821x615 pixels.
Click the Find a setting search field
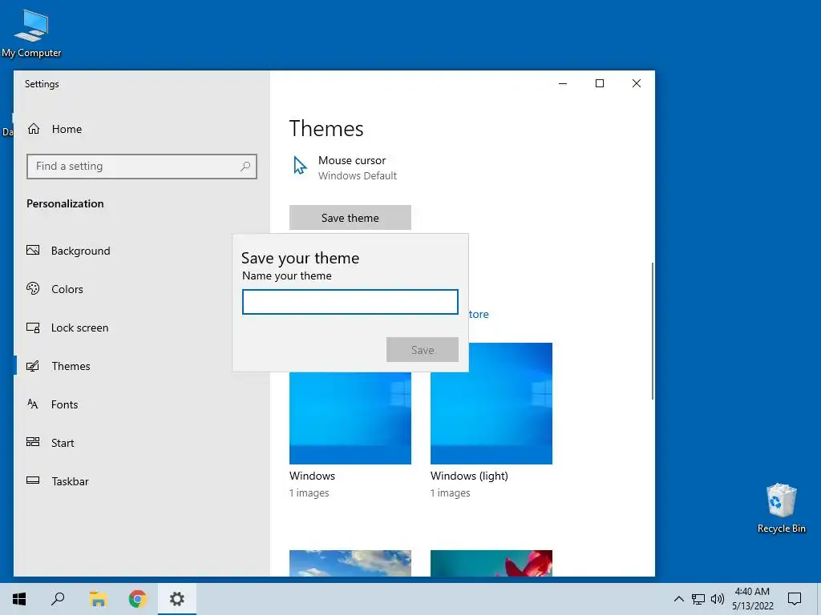coord(141,167)
